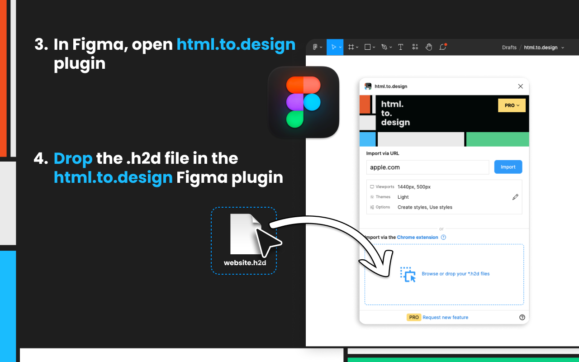
Task: Activate the Hand tool
Action: [429, 47]
